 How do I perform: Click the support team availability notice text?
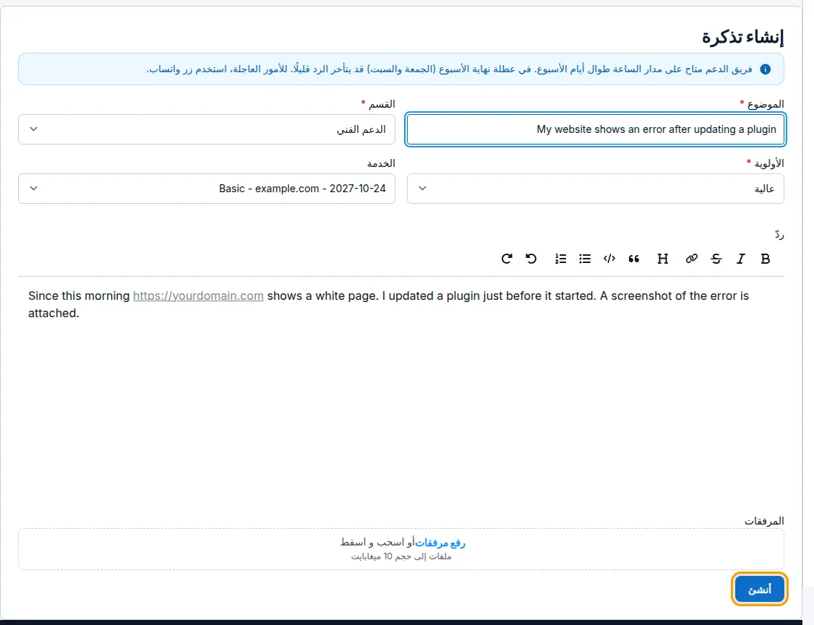coord(449,69)
